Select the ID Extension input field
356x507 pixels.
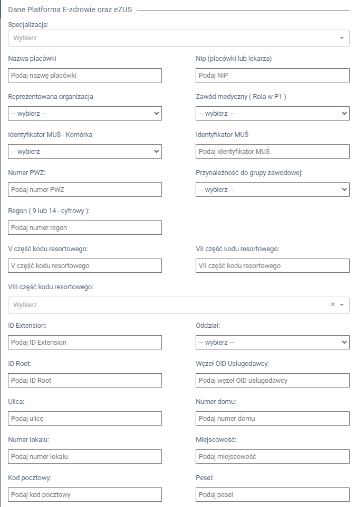point(85,343)
